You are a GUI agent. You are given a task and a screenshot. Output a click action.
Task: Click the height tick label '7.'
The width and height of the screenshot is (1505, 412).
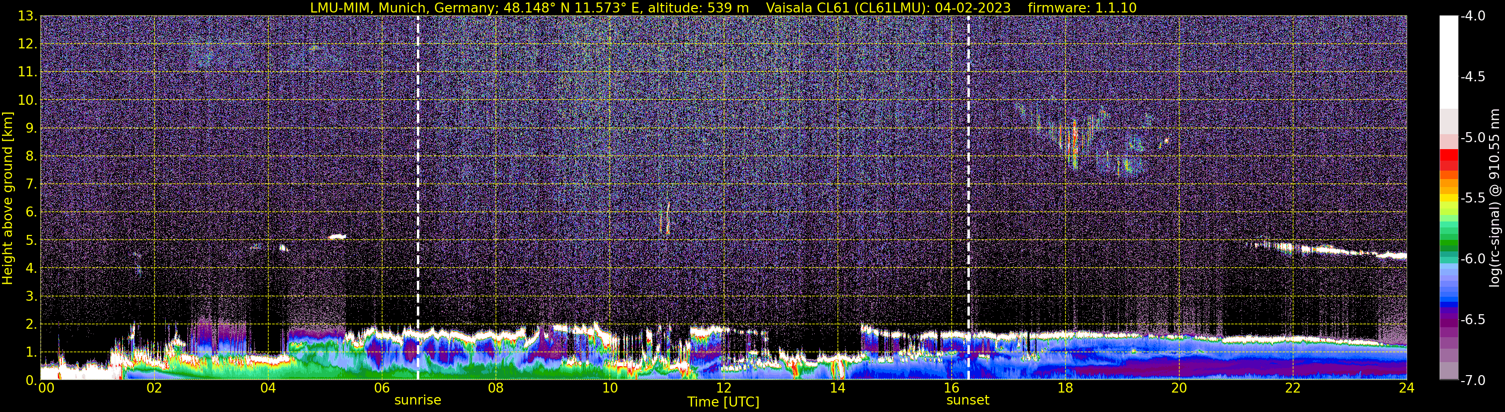point(31,185)
